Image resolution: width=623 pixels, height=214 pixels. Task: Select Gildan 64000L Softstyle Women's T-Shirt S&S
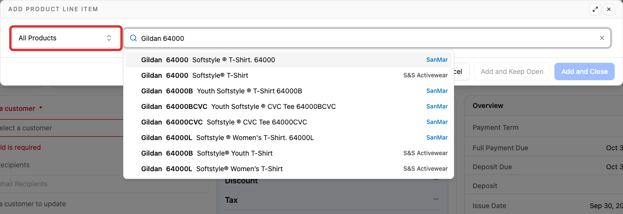tap(289, 169)
